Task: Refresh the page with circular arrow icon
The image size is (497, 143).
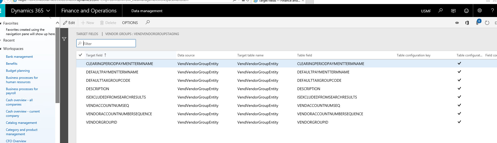Action: tap(487, 23)
